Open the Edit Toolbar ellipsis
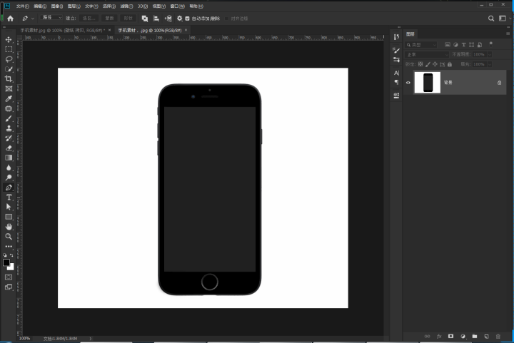 [x=9, y=246]
